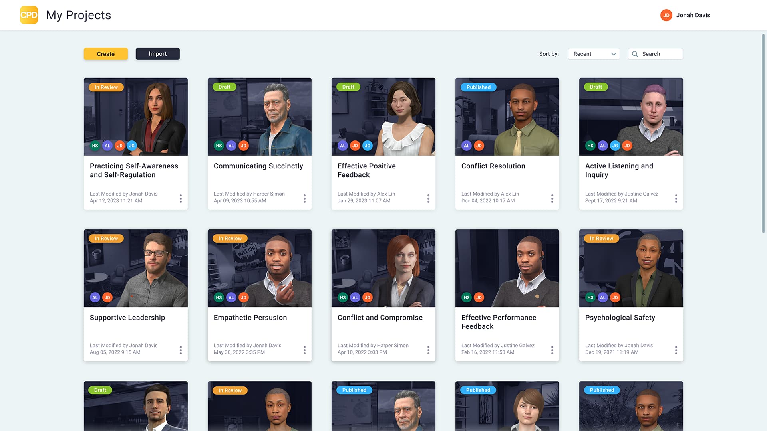Image resolution: width=767 pixels, height=431 pixels.
Task: Click AL avatar on Supportive Leadership card
Action: pyautogui.click(x=95, y=297)
